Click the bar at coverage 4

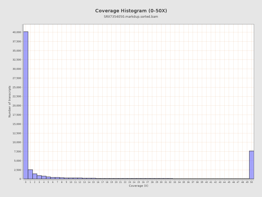coord(44,178)
